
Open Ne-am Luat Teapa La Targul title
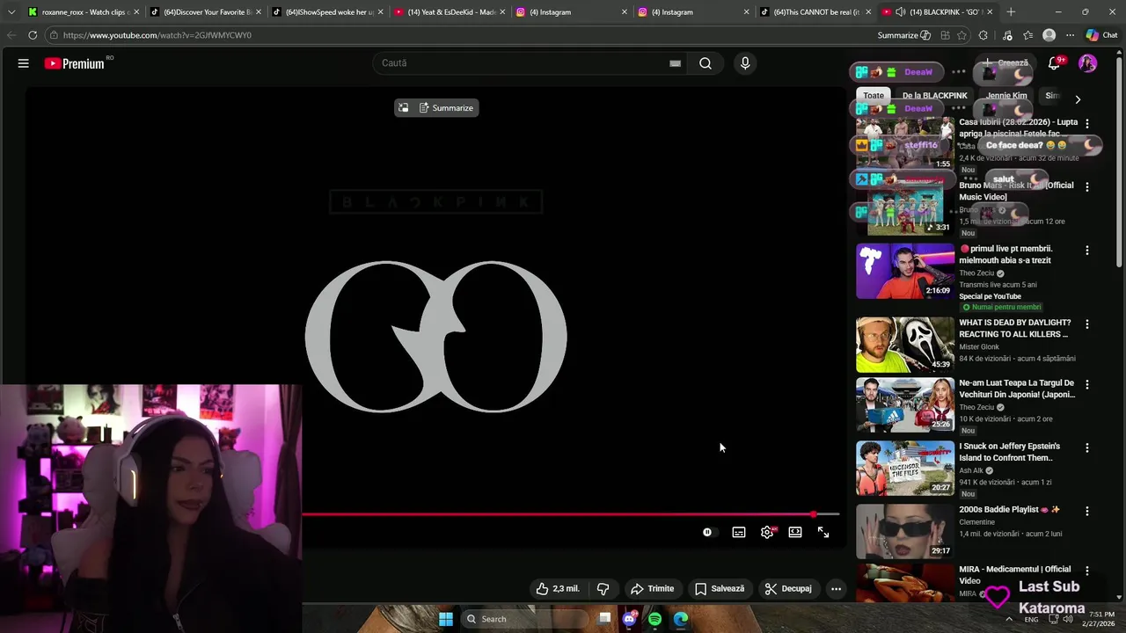(x=1017, y=389)
